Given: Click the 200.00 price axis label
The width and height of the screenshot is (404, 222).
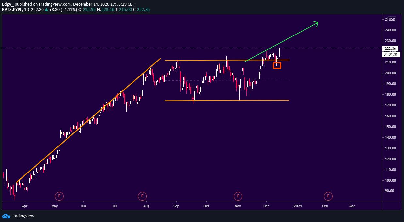Looking at the screenshot, I should [x=391, y=73].
